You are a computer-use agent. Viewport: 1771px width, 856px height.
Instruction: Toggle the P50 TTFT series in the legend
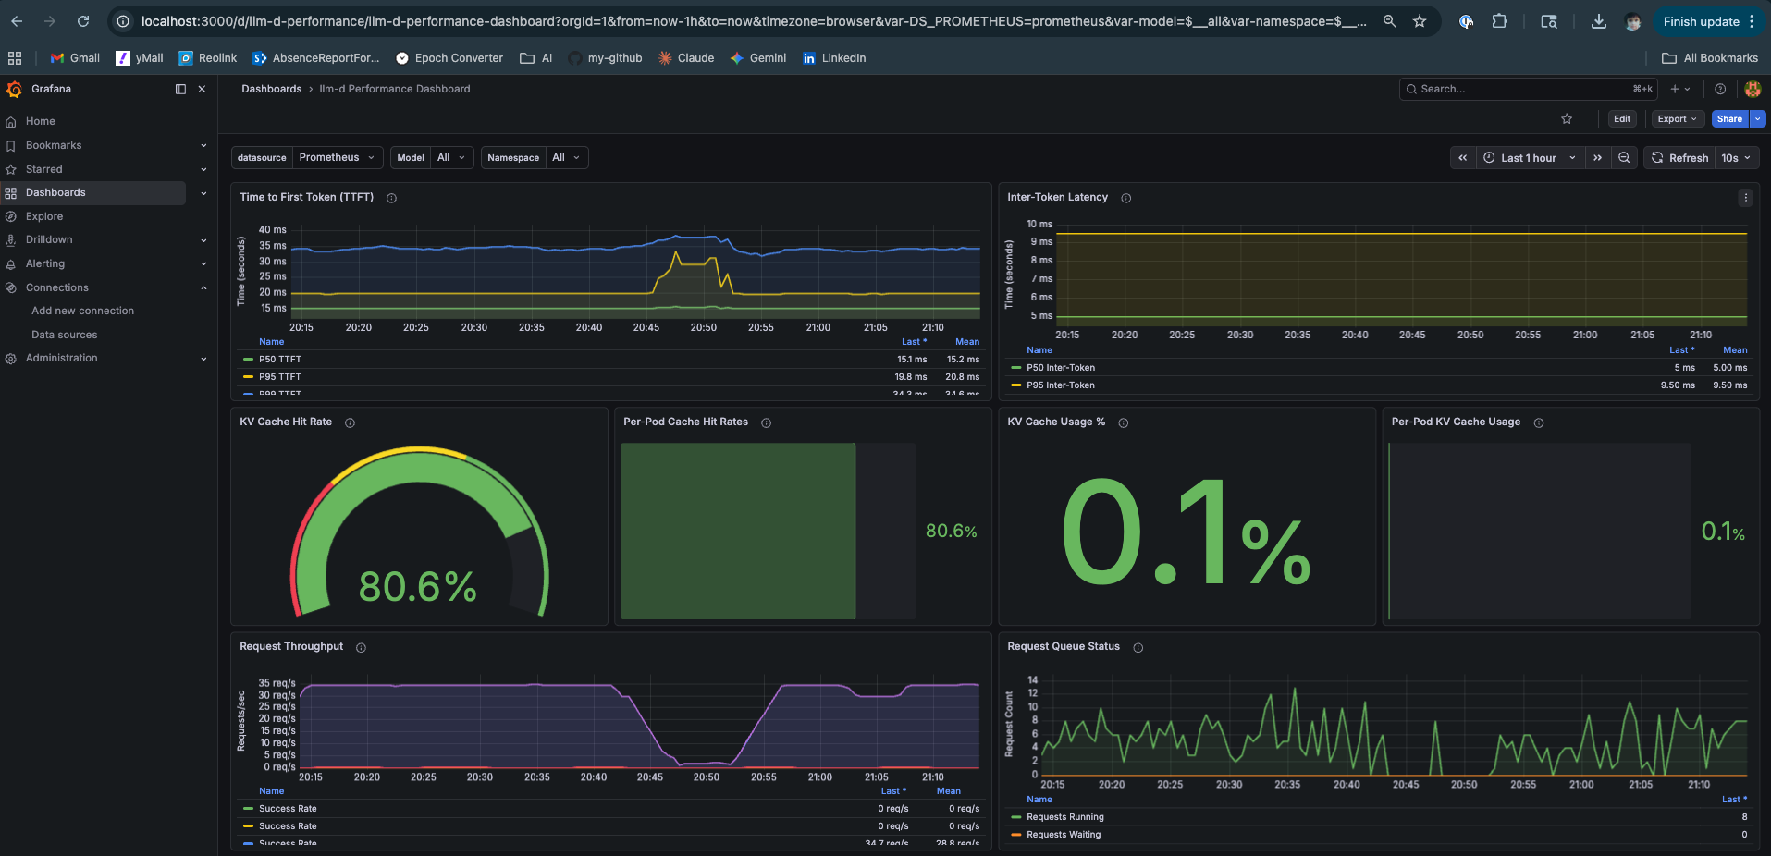[279, 359]
